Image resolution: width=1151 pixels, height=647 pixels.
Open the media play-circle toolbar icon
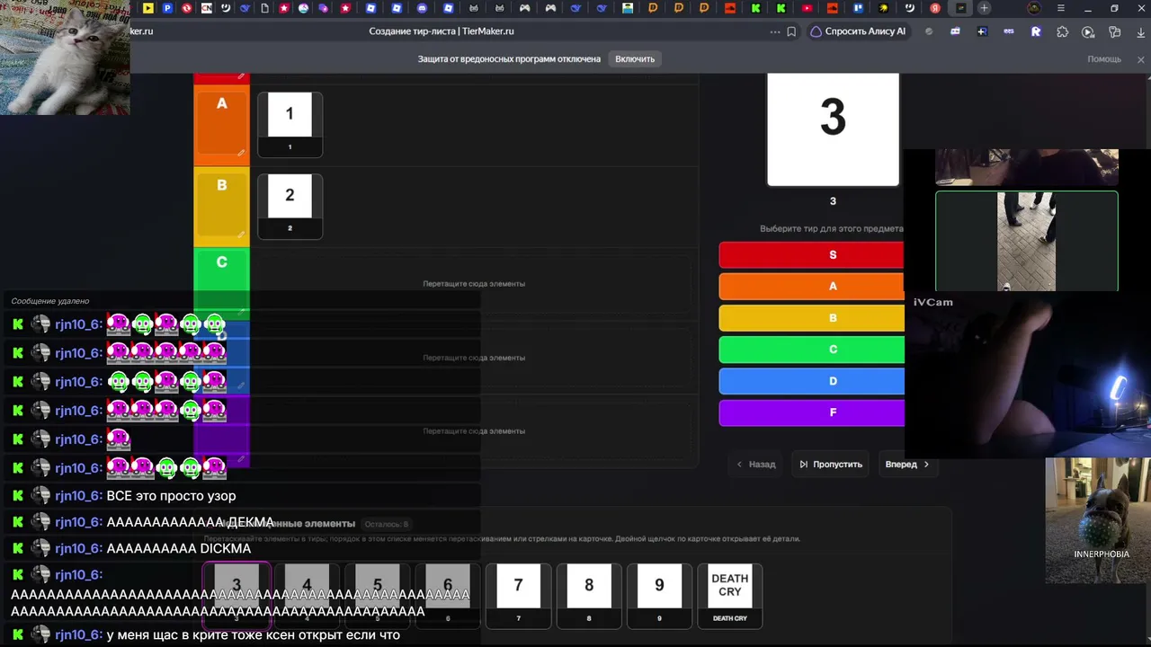tap(1088, 31)
